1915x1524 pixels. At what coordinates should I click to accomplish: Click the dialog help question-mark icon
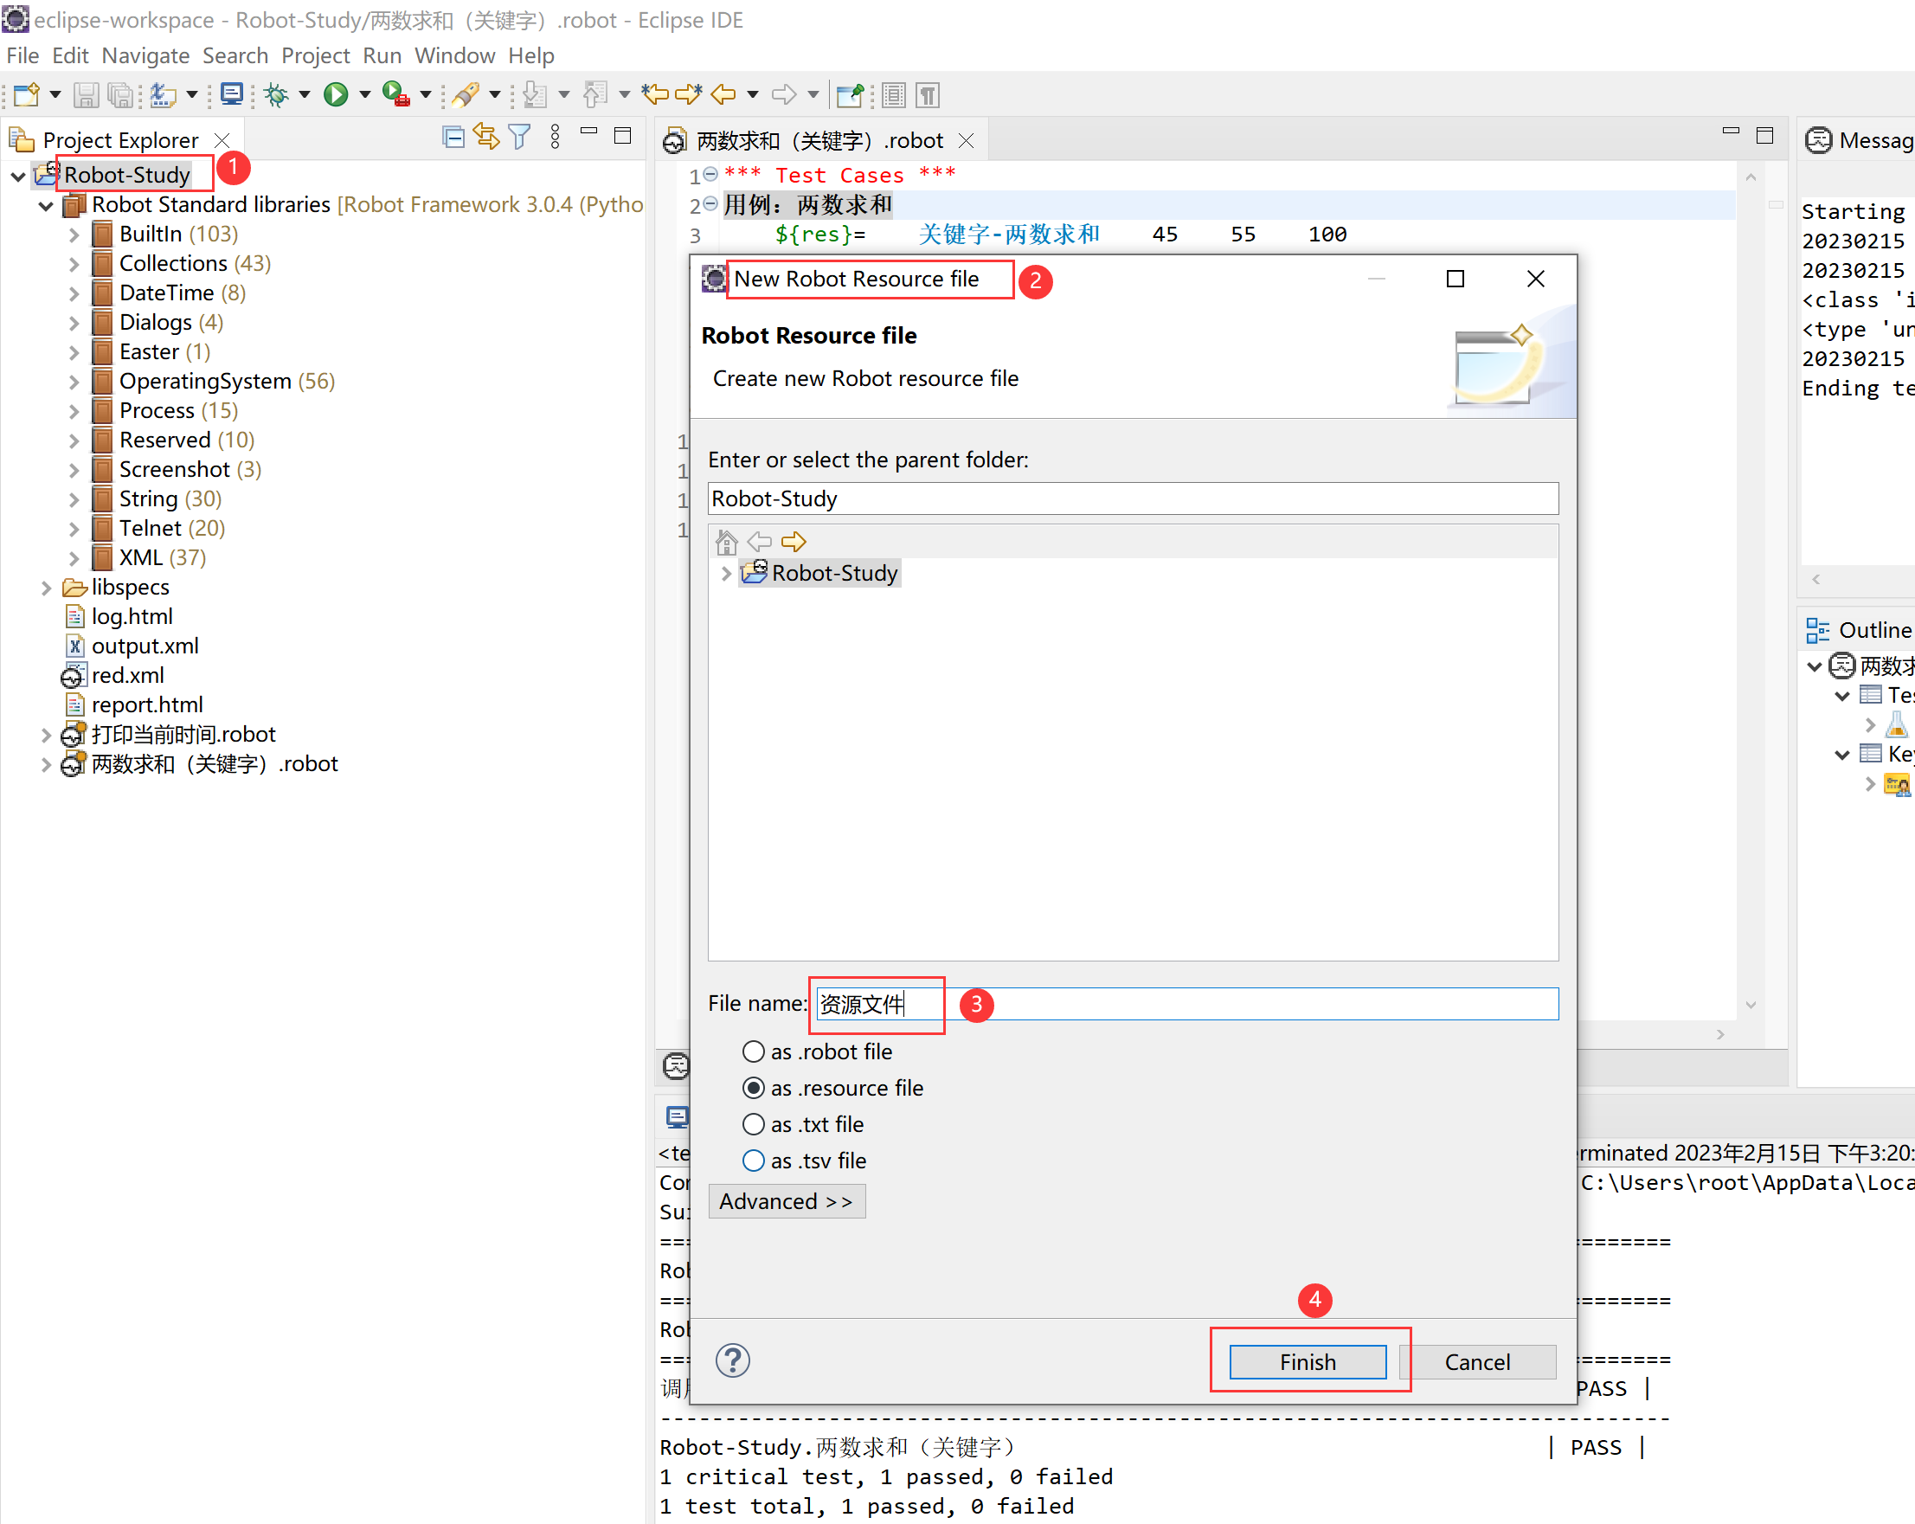pyautogui.click(x=733, y=1360)
